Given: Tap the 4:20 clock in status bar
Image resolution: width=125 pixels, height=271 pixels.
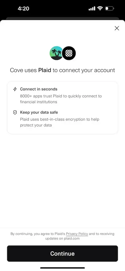Looking at the screenshot, I should (x=23, y=8).
